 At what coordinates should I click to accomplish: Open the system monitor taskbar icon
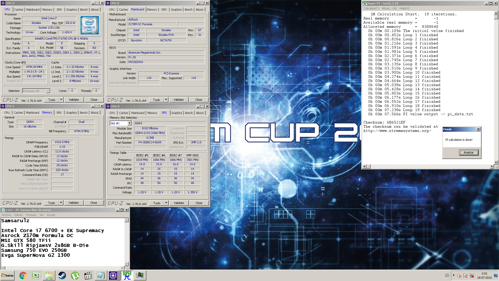pyautogui.click(x=140, y=276)
